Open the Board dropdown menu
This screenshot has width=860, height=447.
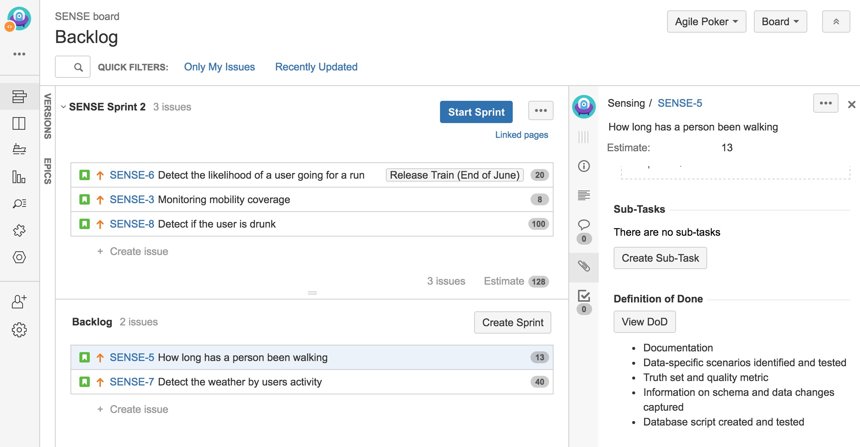pyautogui.click(x=780, y=21)
